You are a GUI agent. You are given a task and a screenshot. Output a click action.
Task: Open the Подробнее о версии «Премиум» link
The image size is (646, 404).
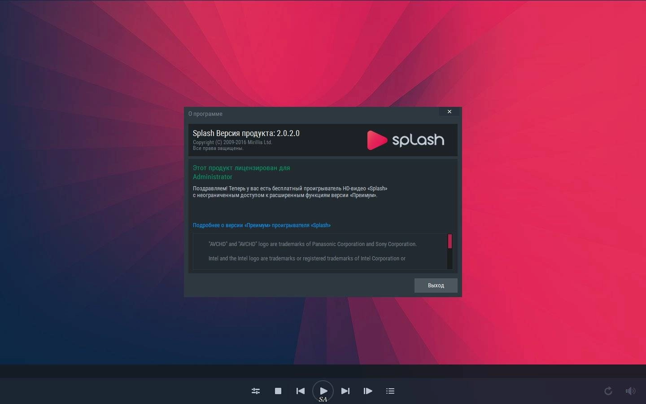tap(262, 225)
